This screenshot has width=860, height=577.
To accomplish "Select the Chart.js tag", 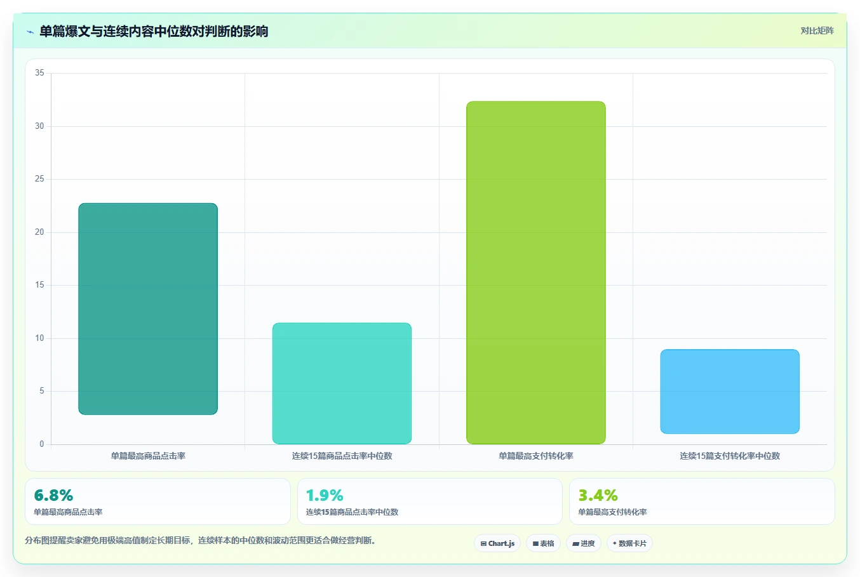I will coord(497,543).
